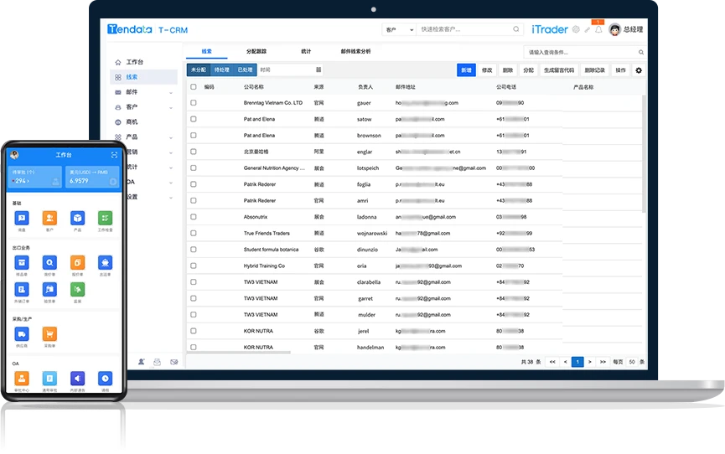Expand the OA sidebar menu chevron

point(171,182)
